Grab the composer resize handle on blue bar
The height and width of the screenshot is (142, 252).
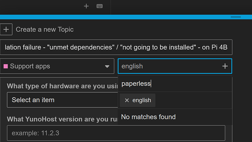[x=236, y=17]
